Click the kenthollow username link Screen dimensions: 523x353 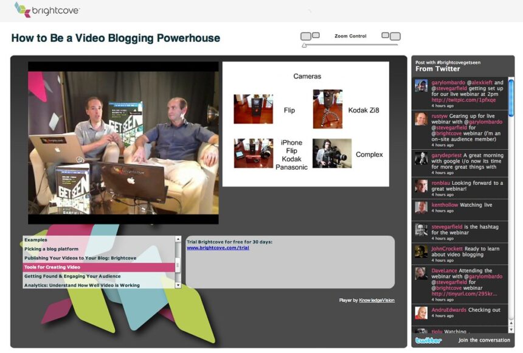point(445,204)
